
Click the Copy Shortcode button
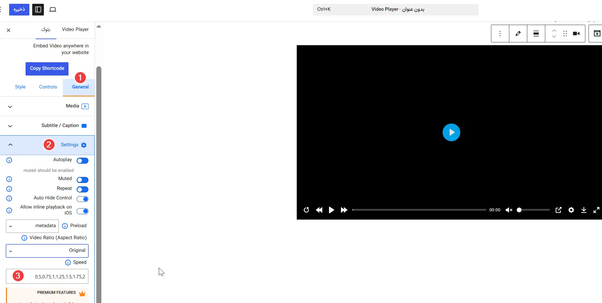(x=47, y=69)
